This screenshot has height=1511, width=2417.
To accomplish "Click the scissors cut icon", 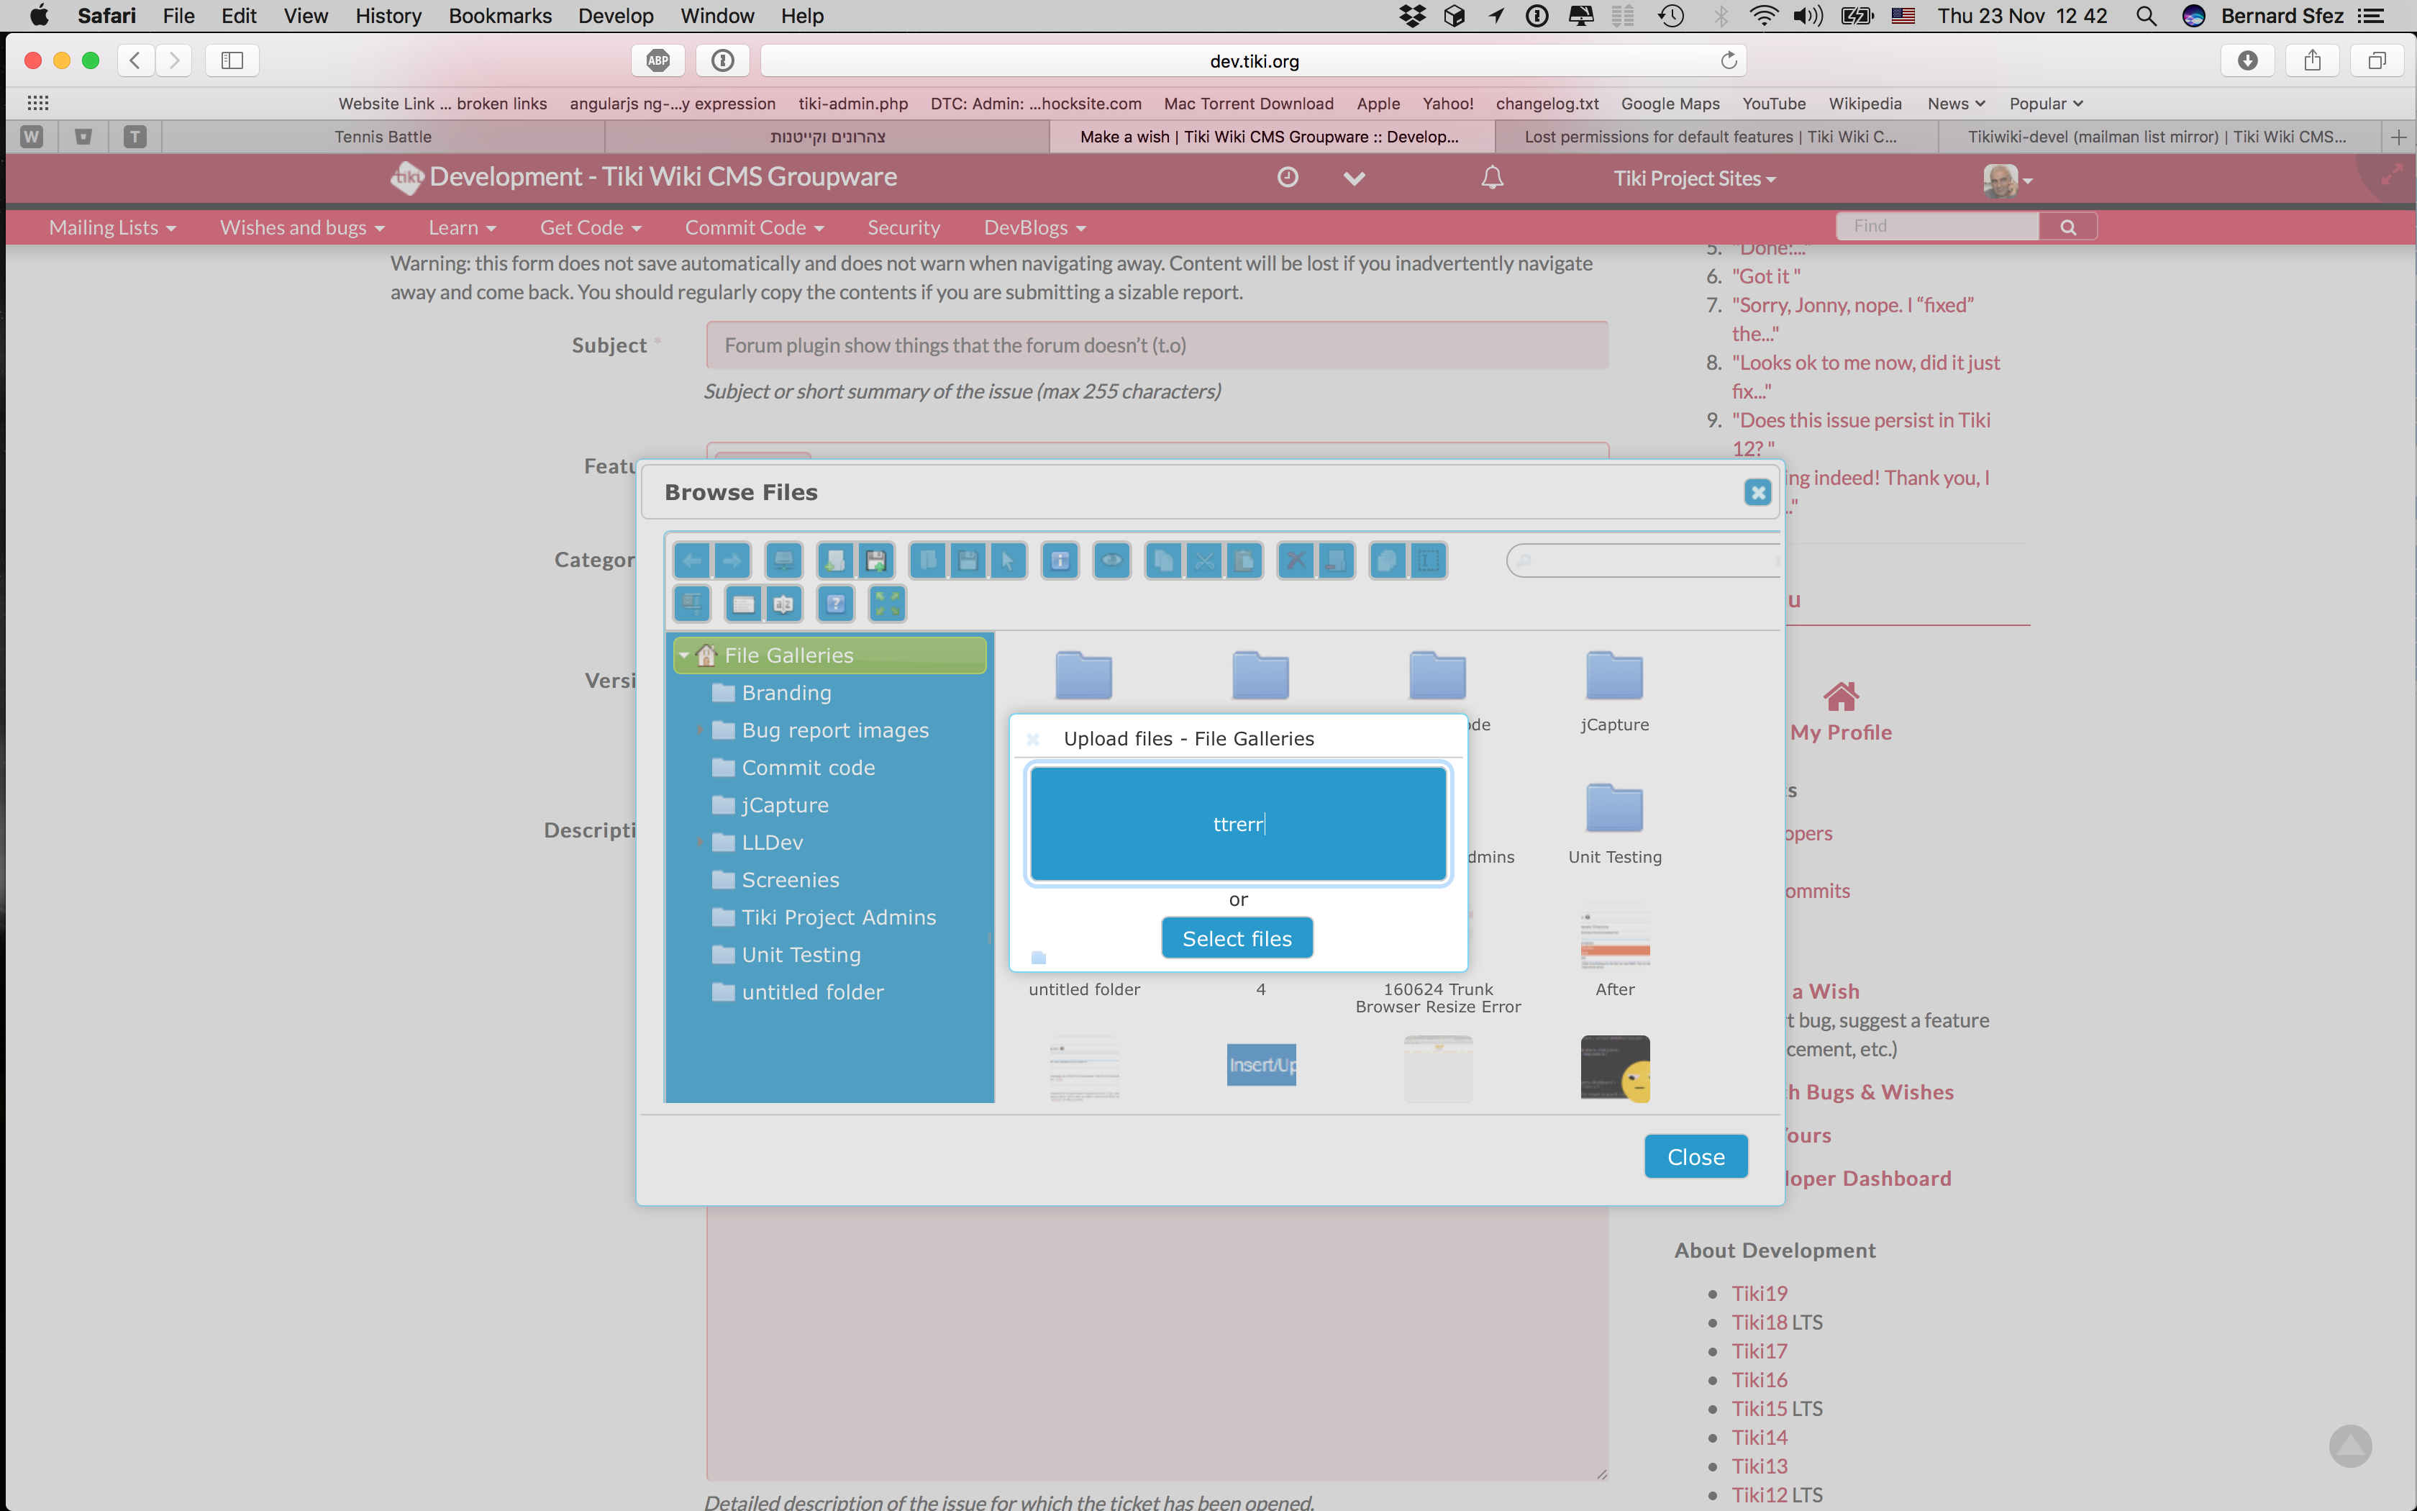I will [1204, 561].
